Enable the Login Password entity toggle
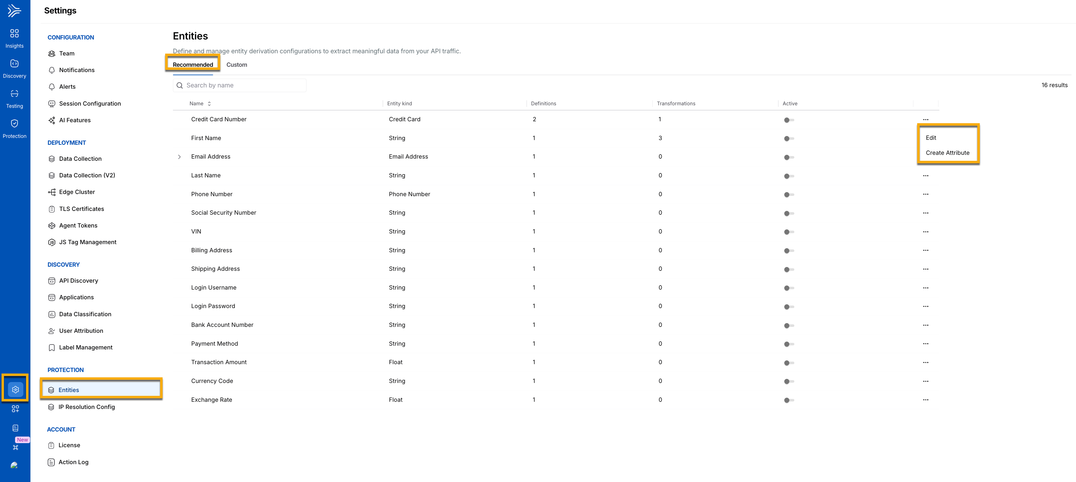Viewport: 1076px width, 482px height. point(789,306)
